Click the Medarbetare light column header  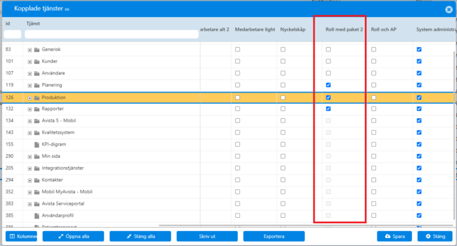tap(255, 29)
